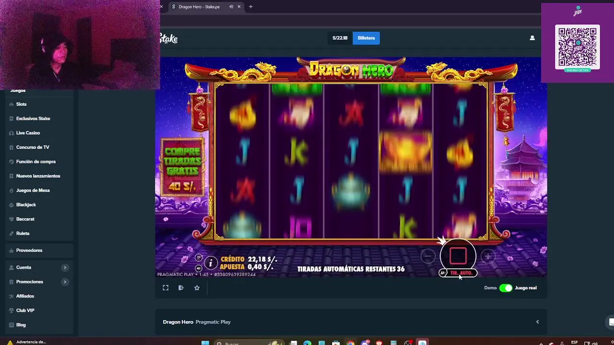Open Blackjack games
The image size is (614, 345).
pyautogui.click(x=26, y=205)
